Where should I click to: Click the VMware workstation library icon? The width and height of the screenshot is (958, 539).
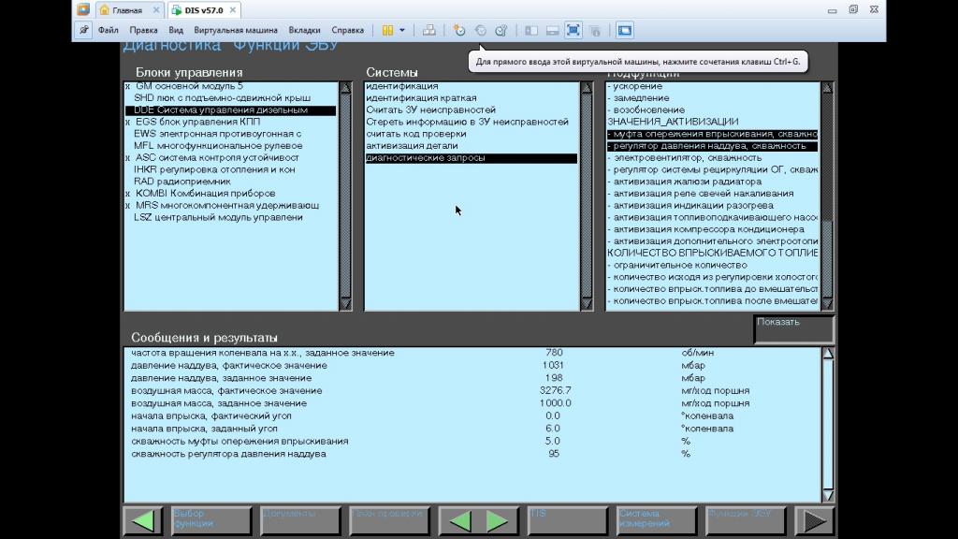[x=83, y=9]
